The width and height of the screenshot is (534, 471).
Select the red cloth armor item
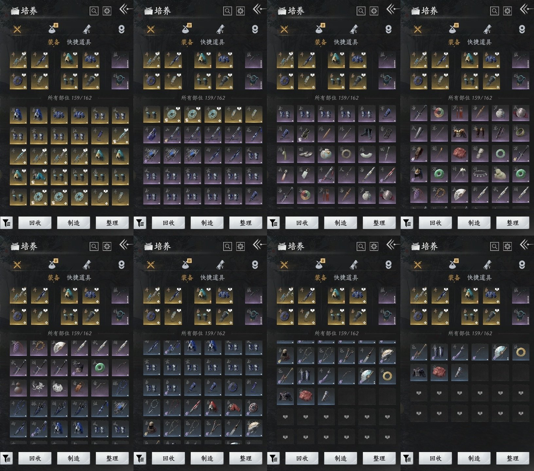233,408
